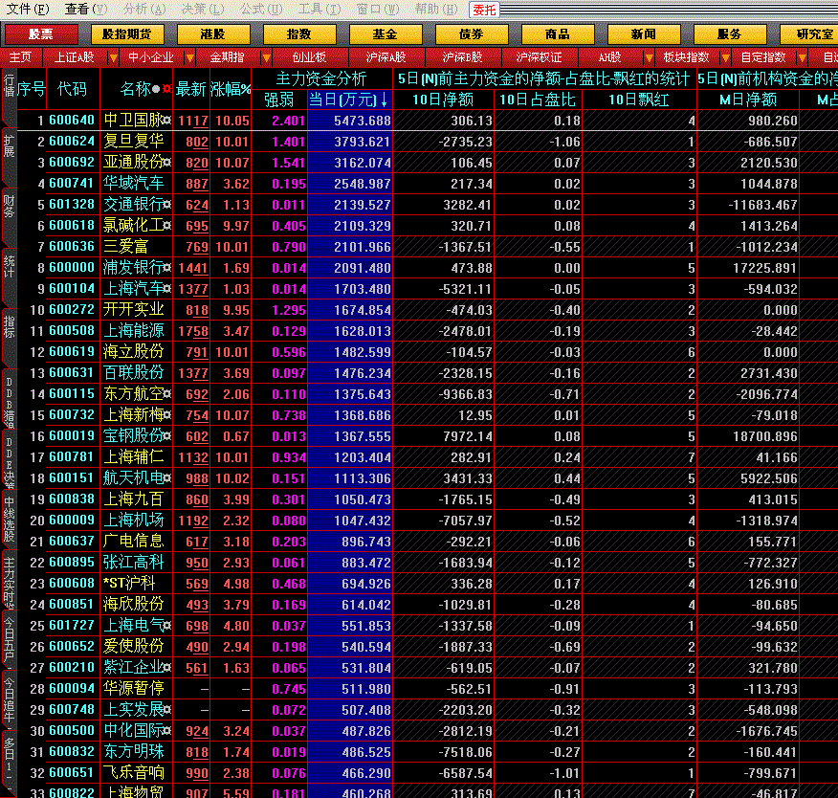The width and height of the screenshot is (838, 798).
Task: Select the 华源暂停 stock name
Action: click(x=134, y=688)
